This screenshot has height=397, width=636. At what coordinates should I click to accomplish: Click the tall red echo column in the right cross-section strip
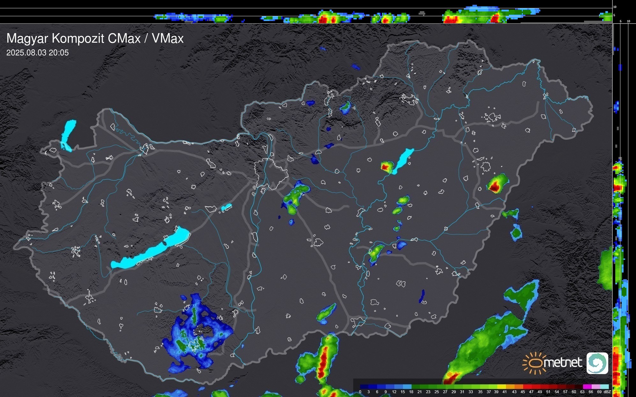616,366
